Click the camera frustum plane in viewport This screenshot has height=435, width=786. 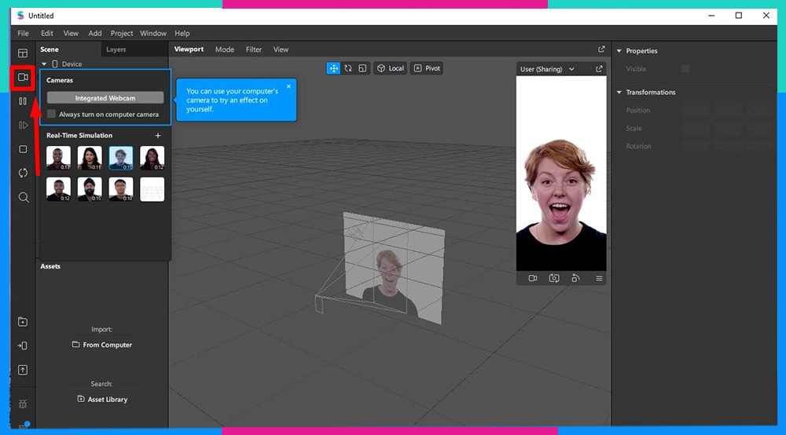click(394, 268)
